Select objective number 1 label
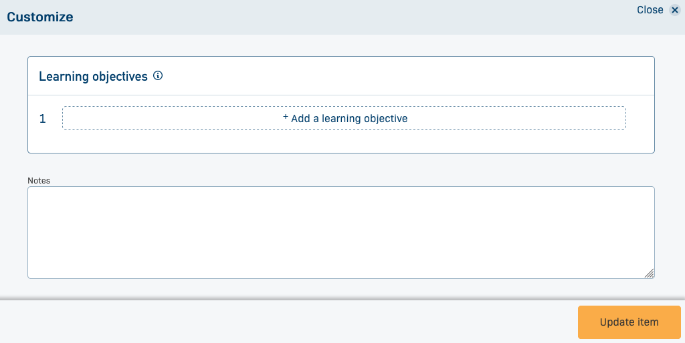 43,119
